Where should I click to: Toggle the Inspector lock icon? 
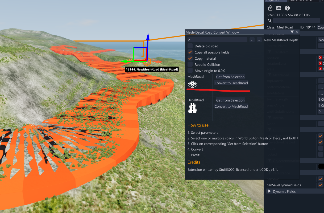coord(270,8)
